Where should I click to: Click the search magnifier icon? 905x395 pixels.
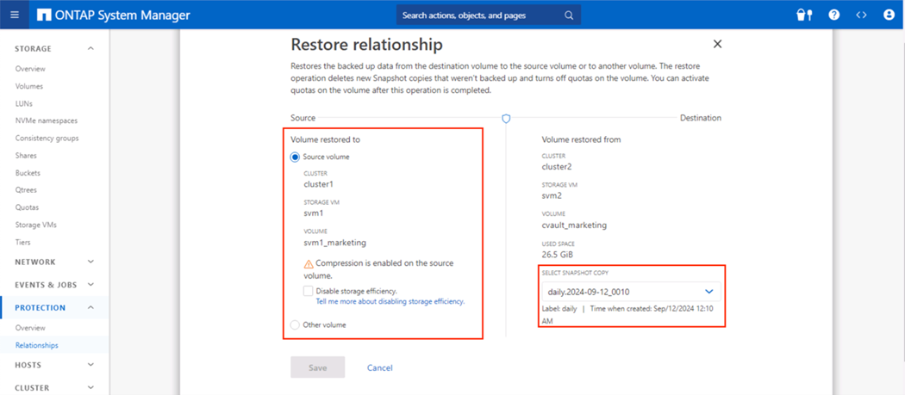coord(569,15)
